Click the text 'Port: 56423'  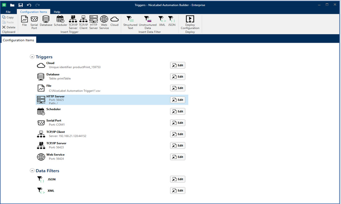56,147
